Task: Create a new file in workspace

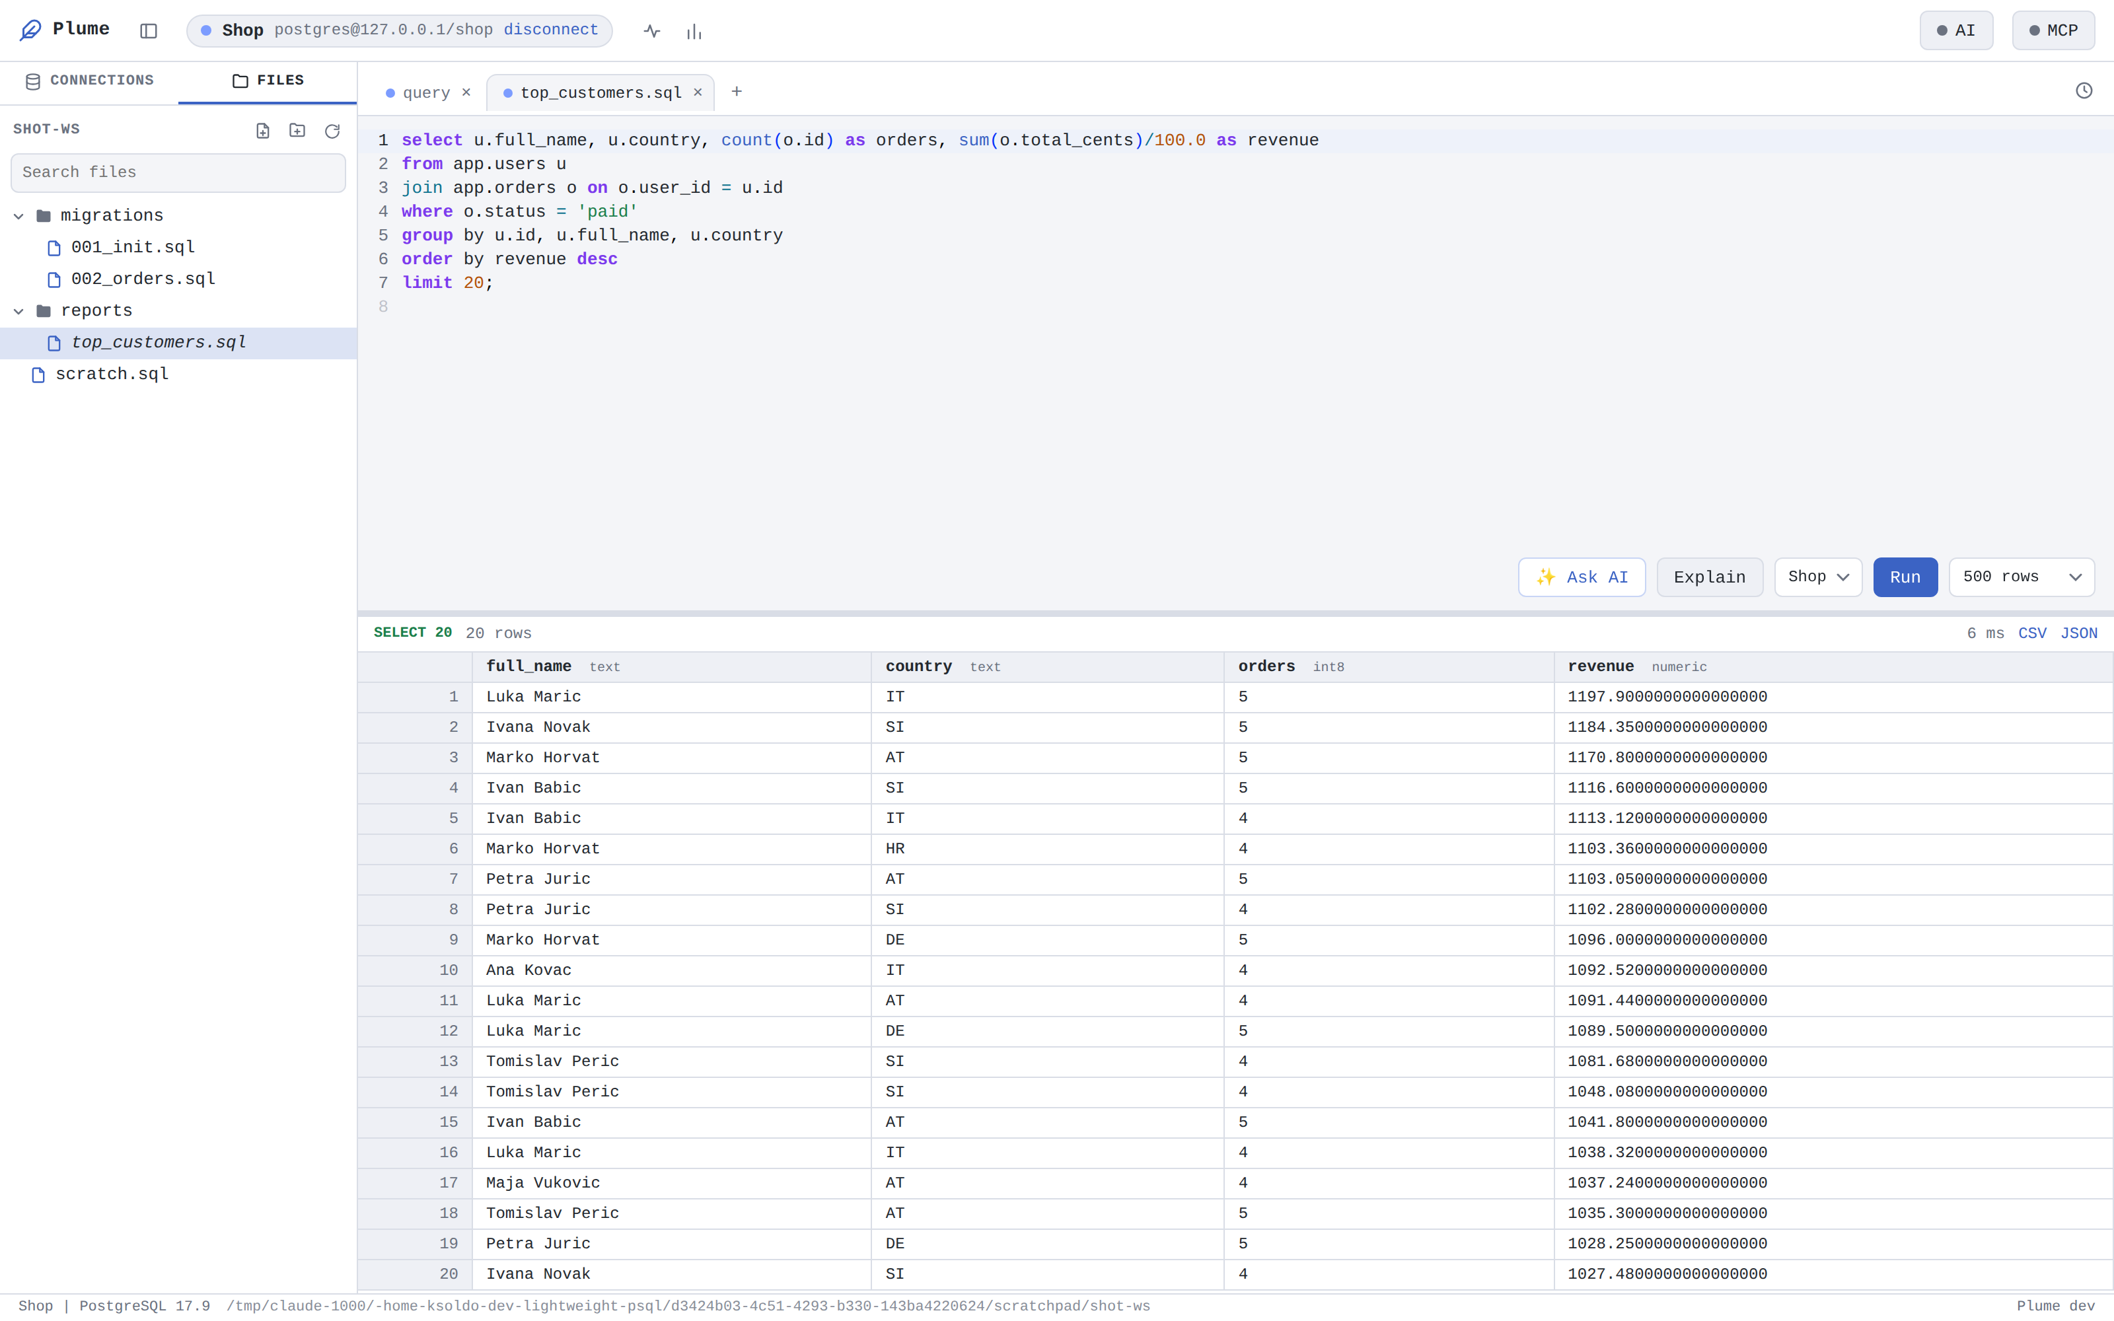Action: 263,130
